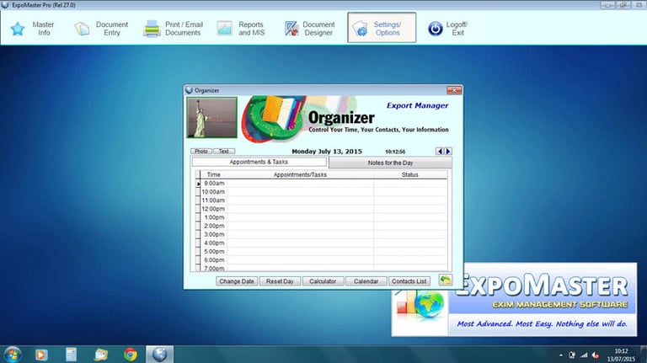Click the Change Date button
Screen dimensions: 647x363
(x=237, y=281)
